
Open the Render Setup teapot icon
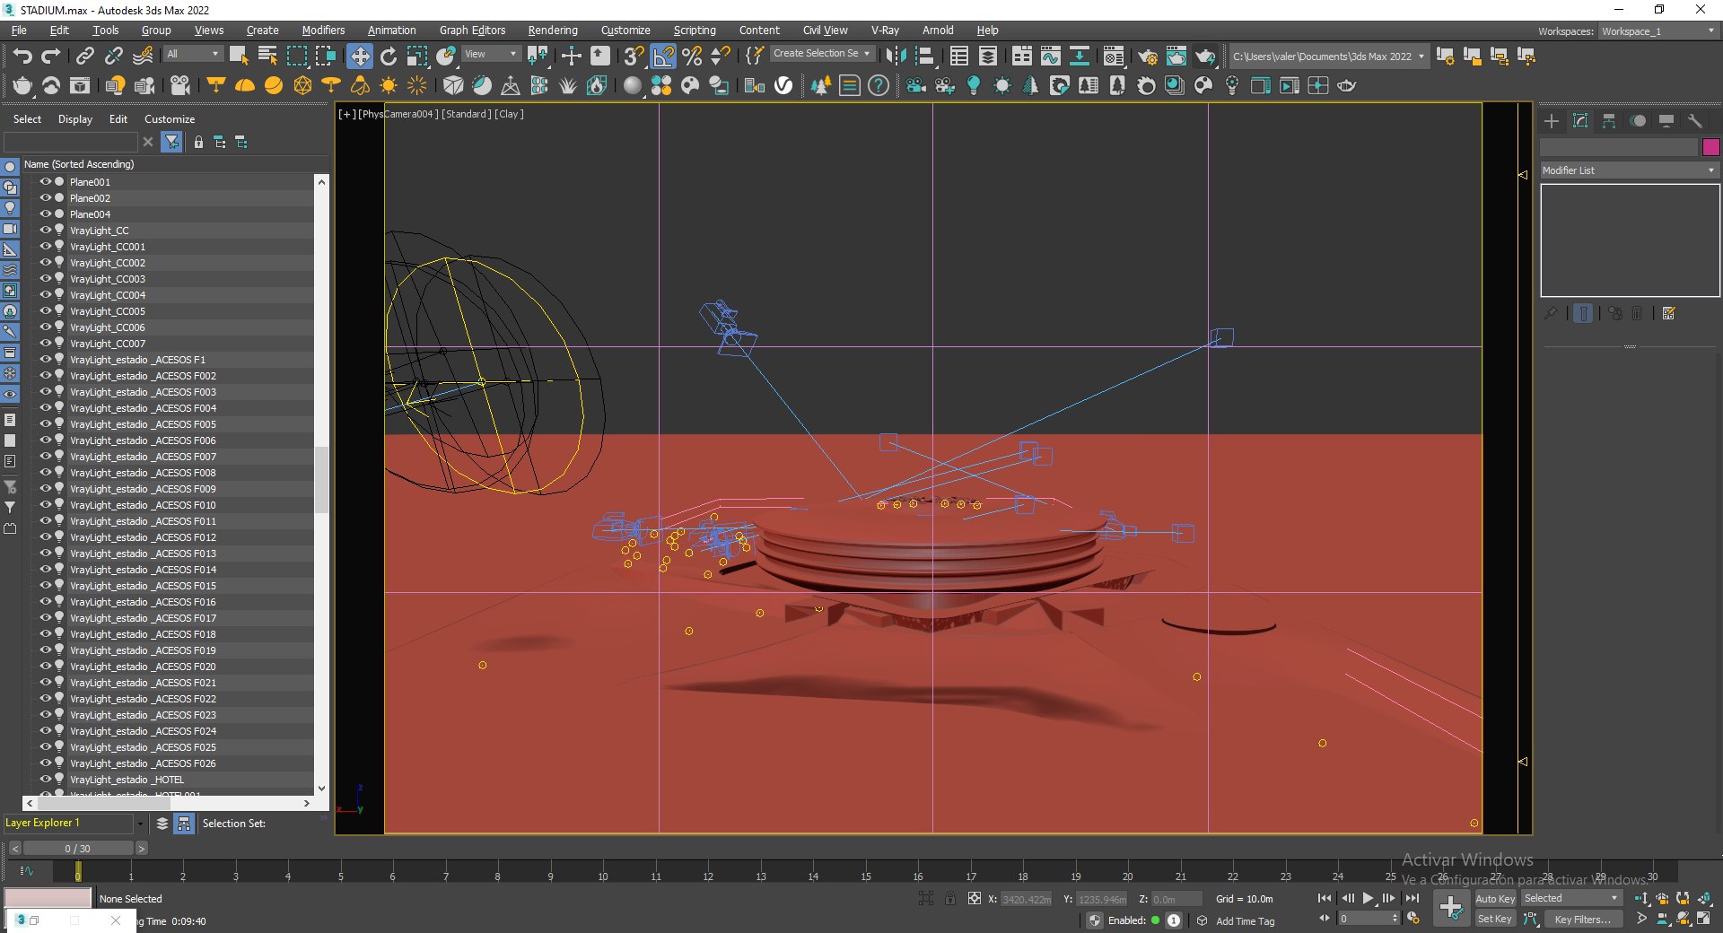pyautogui.click(x=1148, y=56)
